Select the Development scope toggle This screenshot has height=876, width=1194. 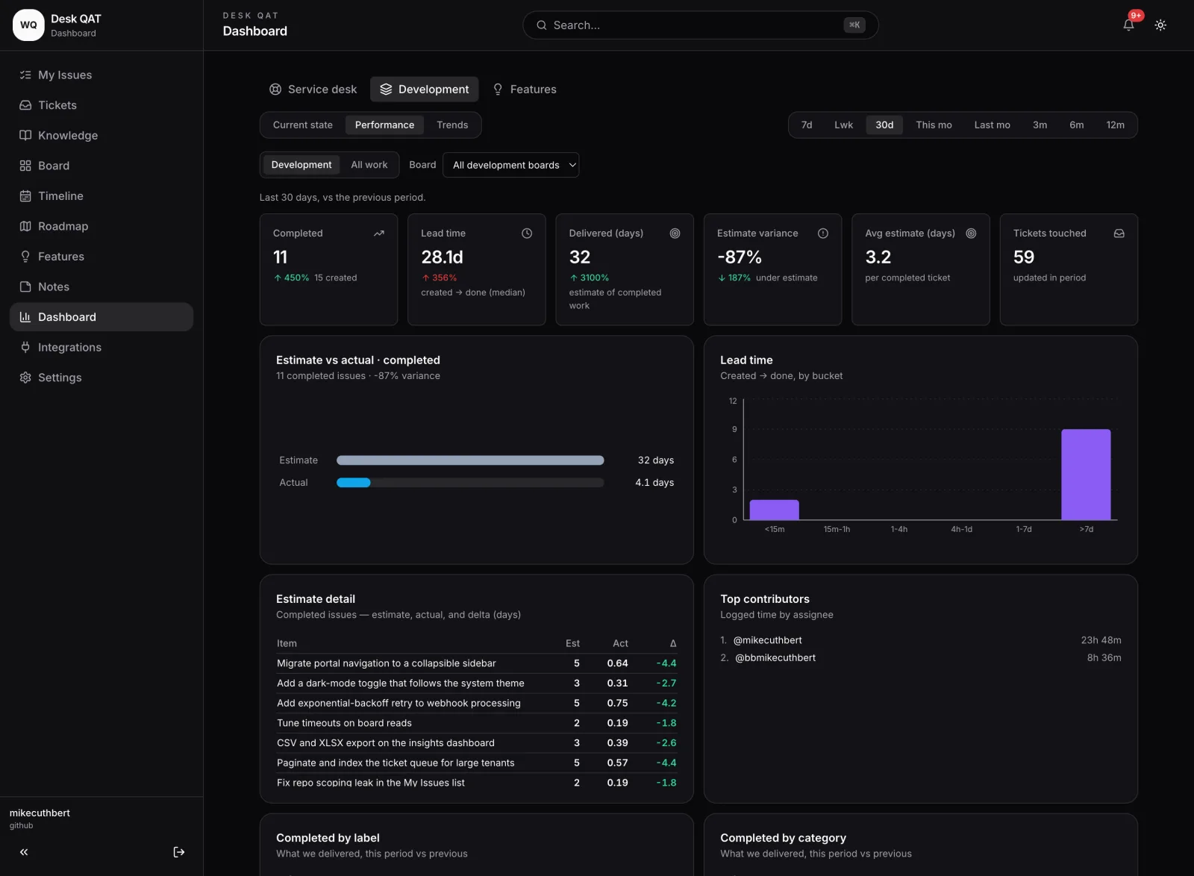[x=301, y=165]
